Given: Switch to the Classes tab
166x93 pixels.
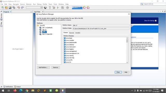Looking at the screenshot, I should pos(66,33).
